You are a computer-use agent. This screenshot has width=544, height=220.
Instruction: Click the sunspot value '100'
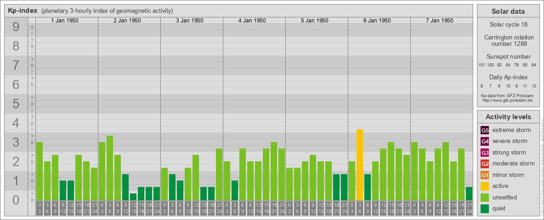tap(490, 65)
